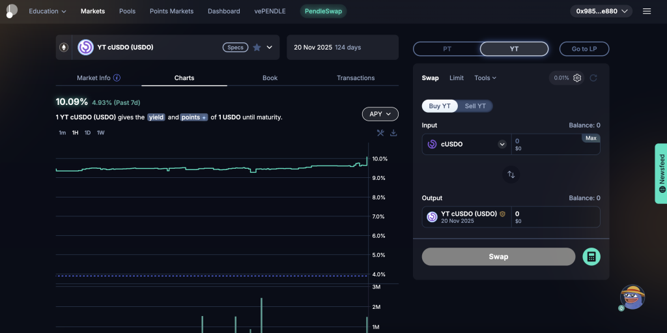Swap input and output direction arrows
Image resolution: width=667 pixels, height=333 pixels.
(x=511, y=175)
